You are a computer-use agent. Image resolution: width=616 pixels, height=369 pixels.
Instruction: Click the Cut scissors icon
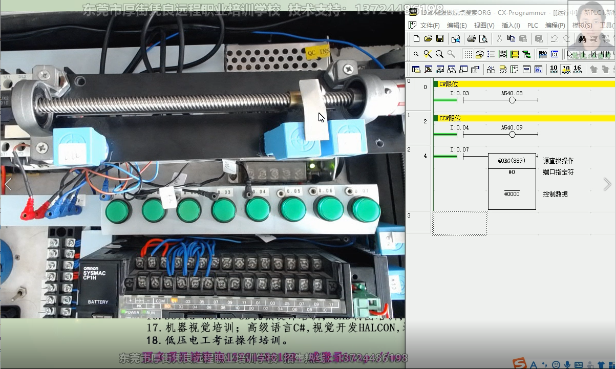[x=499, y=39]
